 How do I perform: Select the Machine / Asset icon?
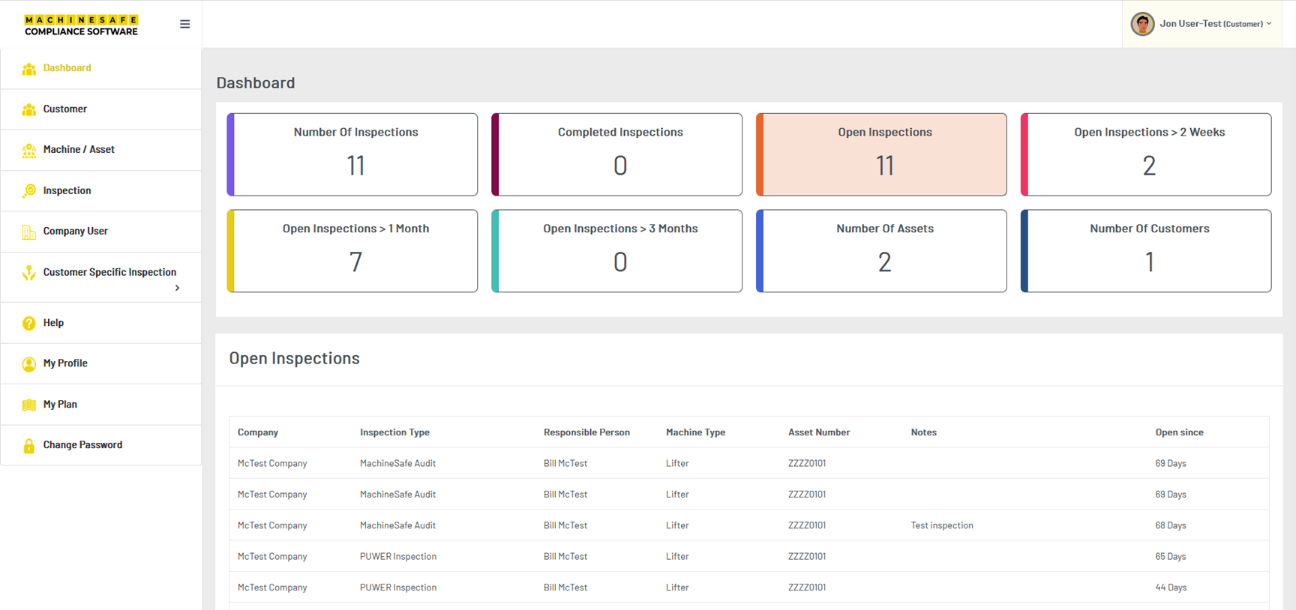tap(28, 151)
